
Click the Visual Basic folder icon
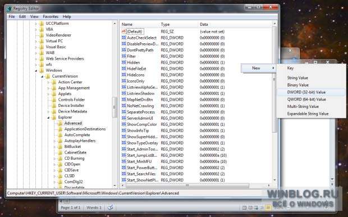tap(42, 47)
